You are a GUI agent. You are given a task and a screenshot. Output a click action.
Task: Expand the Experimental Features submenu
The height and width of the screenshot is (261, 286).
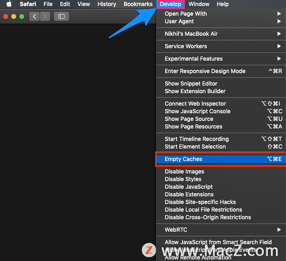[x=221, y=59]
